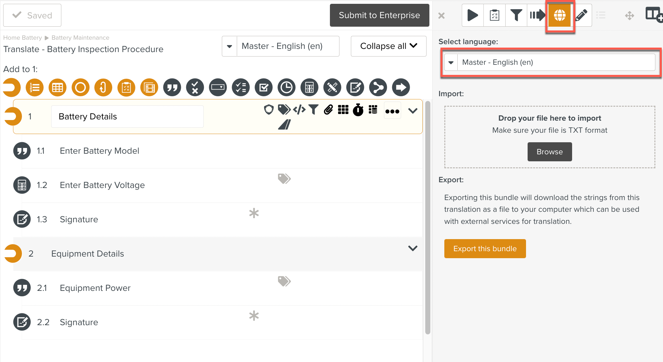Open the Collapse all dropdown
The image size is (663, 362).
[x=388, y=46]
